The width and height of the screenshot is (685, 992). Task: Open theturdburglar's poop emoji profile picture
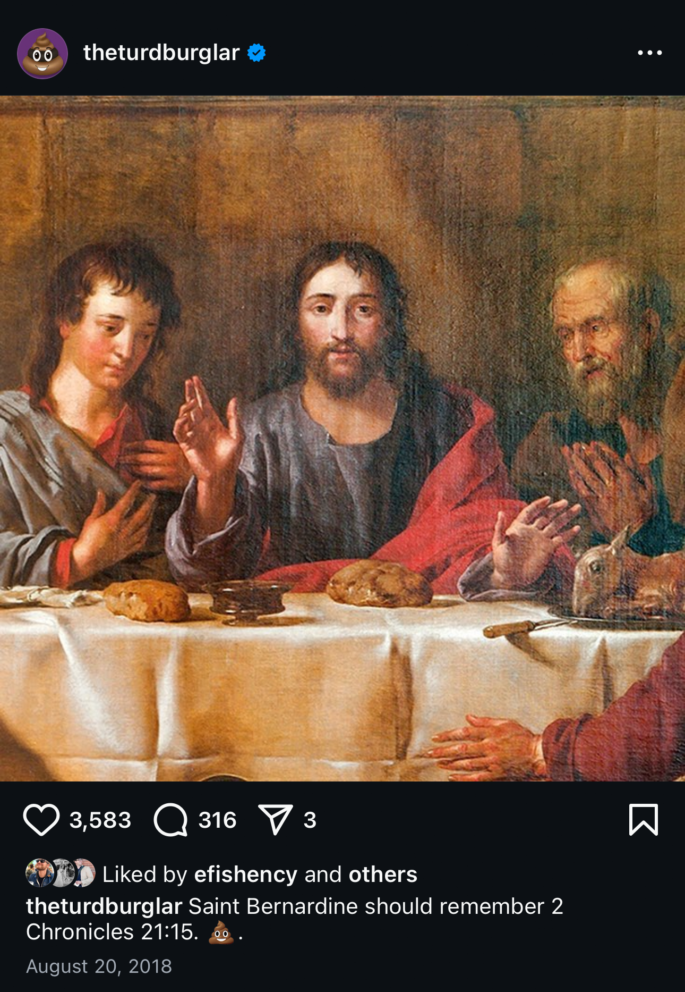pyautogui.click(x=42, y=54)
